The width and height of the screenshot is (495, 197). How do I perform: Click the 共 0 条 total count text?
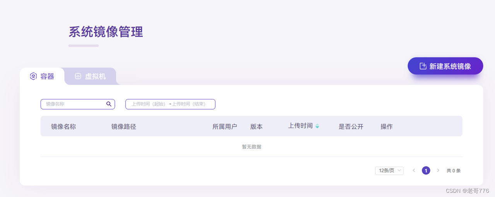point(454,170)
